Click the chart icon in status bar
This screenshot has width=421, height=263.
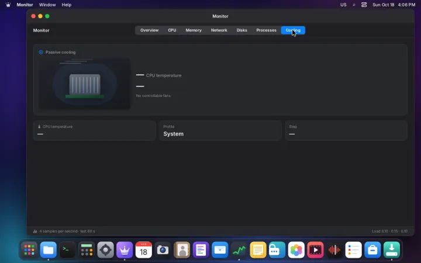(35, 231)
